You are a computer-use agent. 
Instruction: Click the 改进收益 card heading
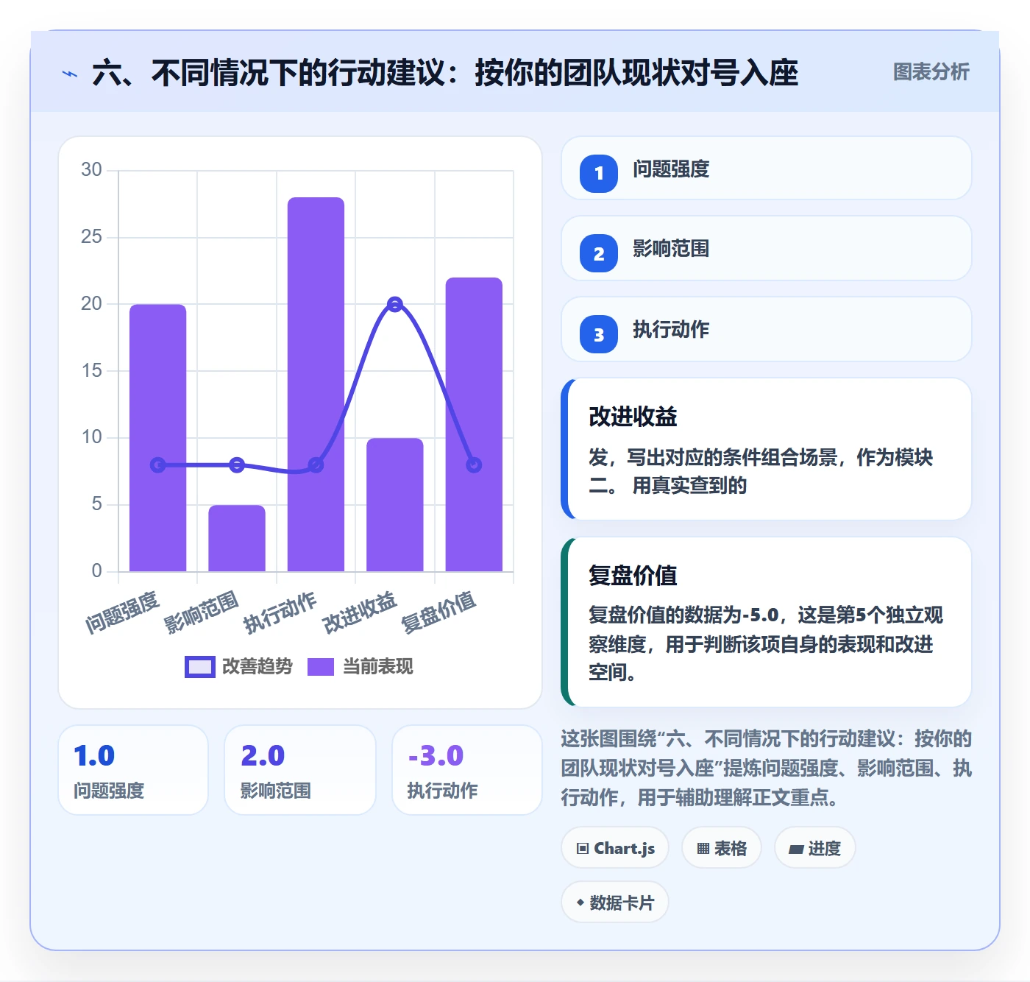[x=633, y=417]
